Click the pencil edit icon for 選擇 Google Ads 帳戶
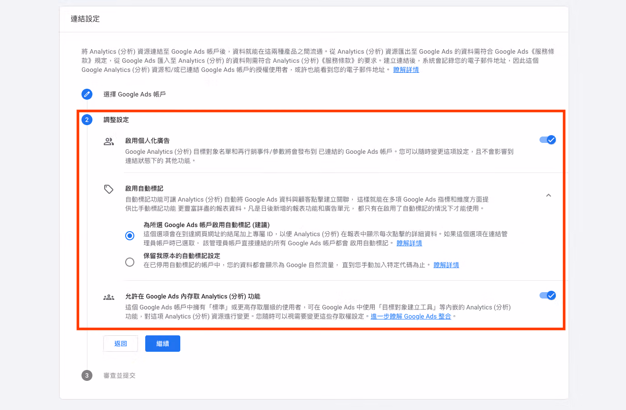The width and height of the screenshot is (626, 410). click(x=87, y=94)
